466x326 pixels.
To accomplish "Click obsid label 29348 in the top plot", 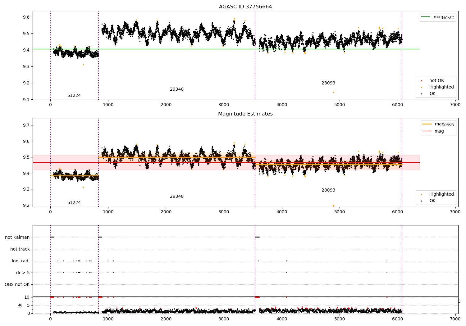I will pos(177,89).
